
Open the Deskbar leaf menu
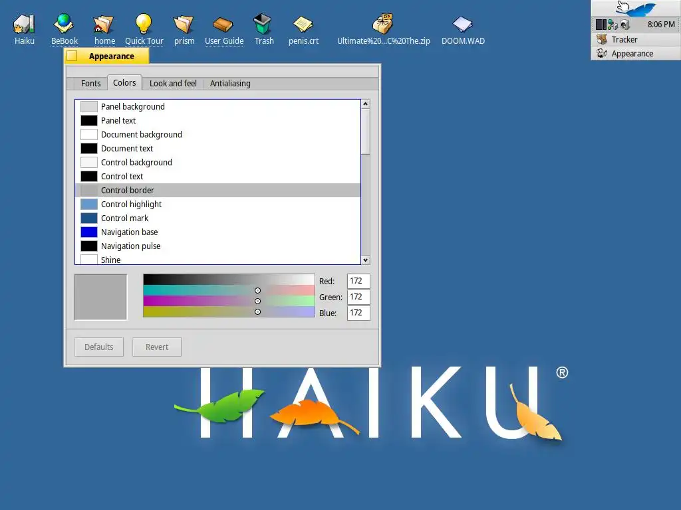tap(636, 8)
